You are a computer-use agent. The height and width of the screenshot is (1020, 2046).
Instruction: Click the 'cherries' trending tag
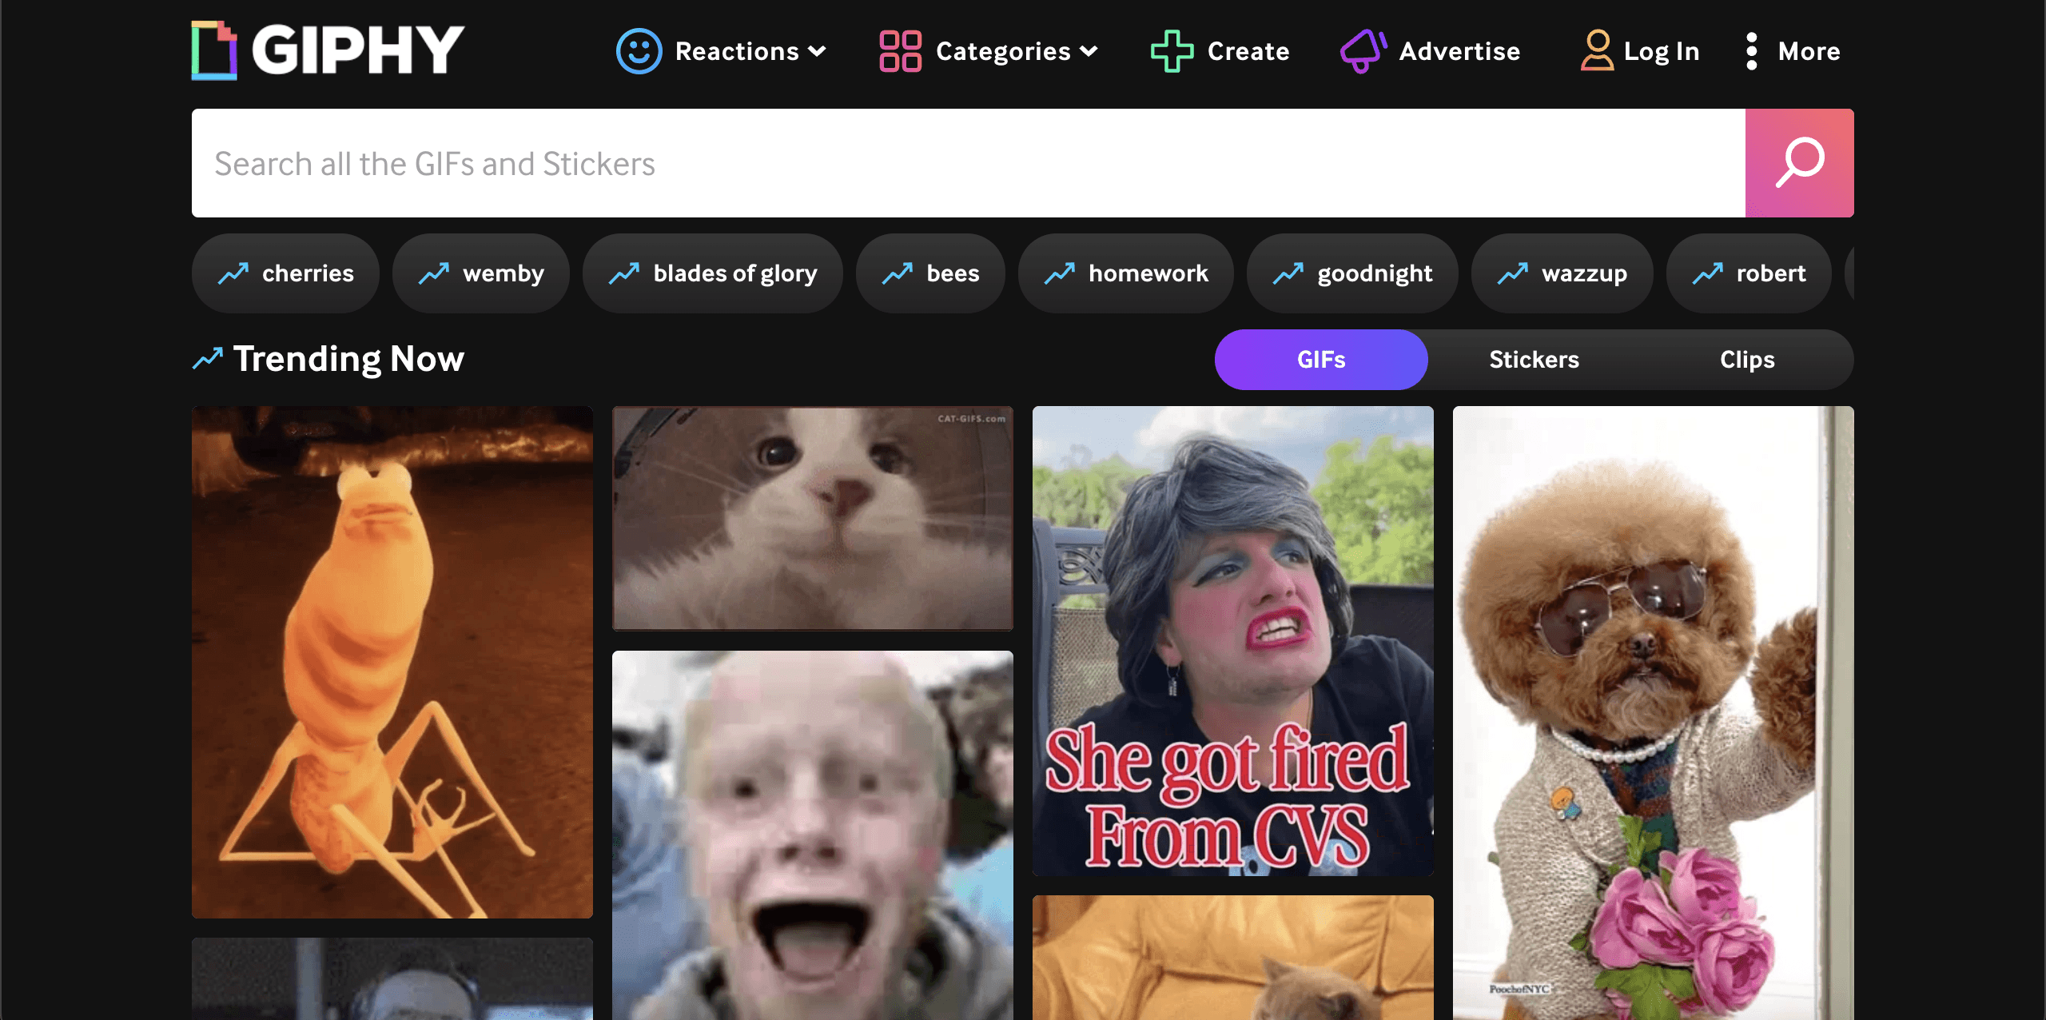click(x=285, y=273)
